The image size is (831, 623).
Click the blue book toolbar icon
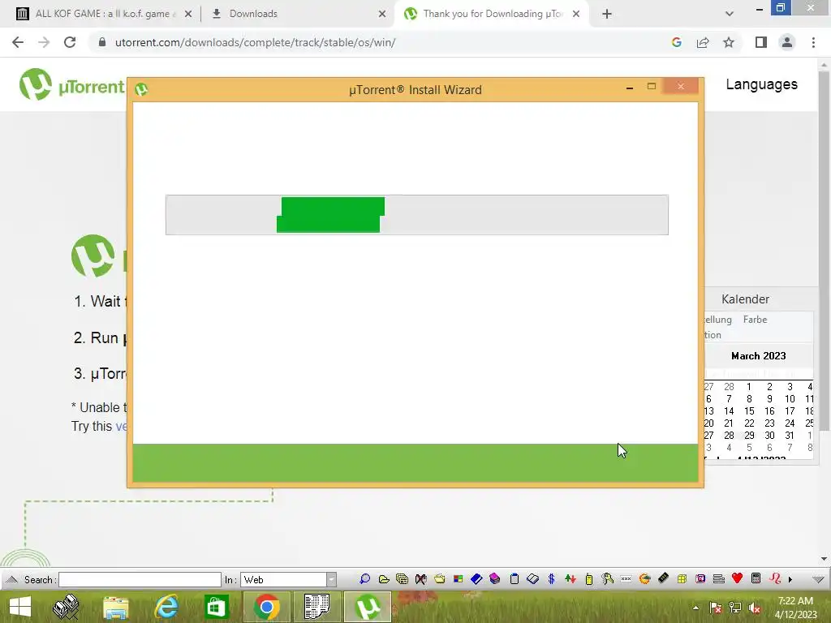476,579
